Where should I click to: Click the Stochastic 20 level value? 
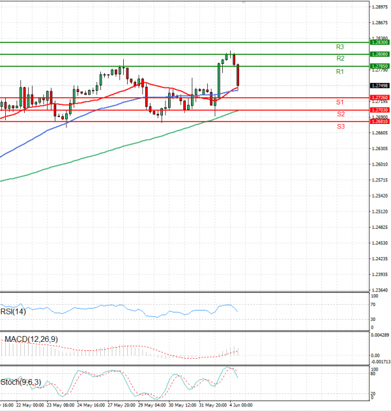(373, 393)
